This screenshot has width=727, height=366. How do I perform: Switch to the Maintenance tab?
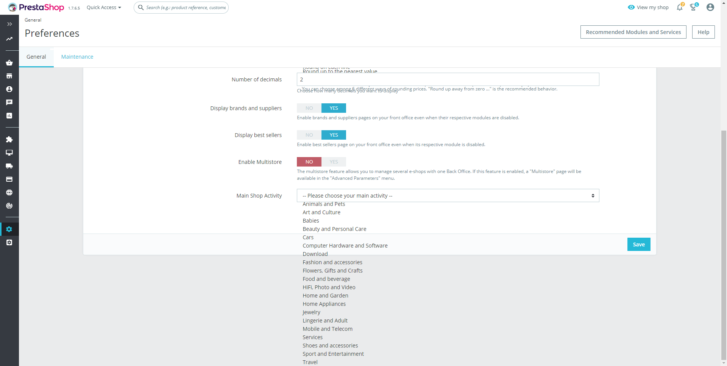pyautogui.click(x=77, y=57)
